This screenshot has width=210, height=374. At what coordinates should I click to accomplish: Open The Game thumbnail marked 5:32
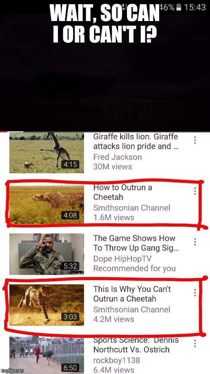pos(47,254)
